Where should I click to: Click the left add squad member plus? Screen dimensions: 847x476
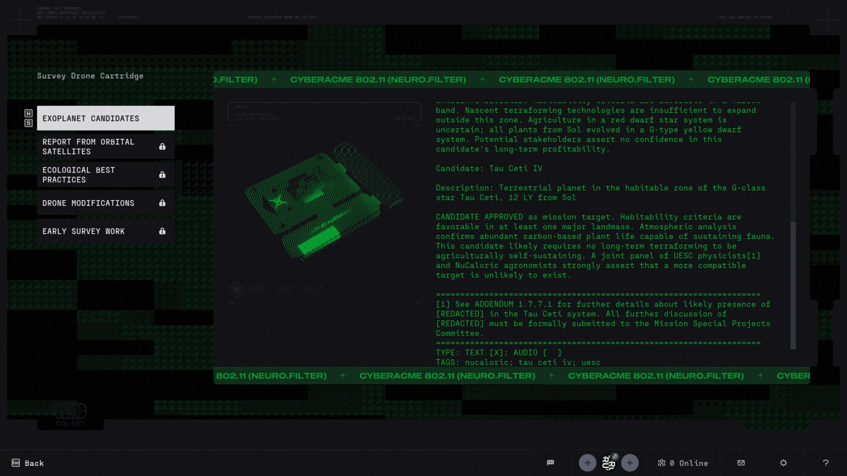click(x=587, y=463)
